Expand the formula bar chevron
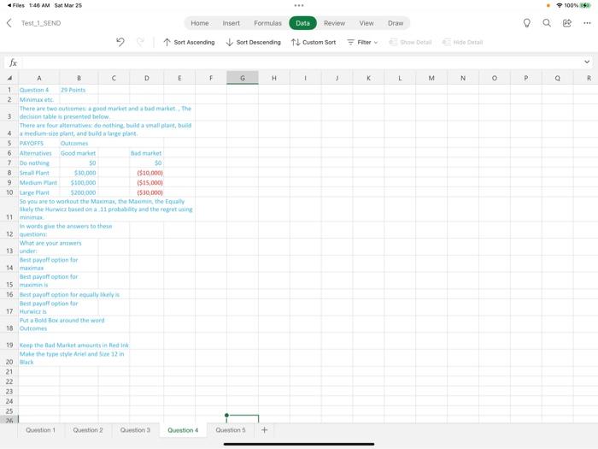This screenshot has width=598, height=449. [x=587, y=62]
